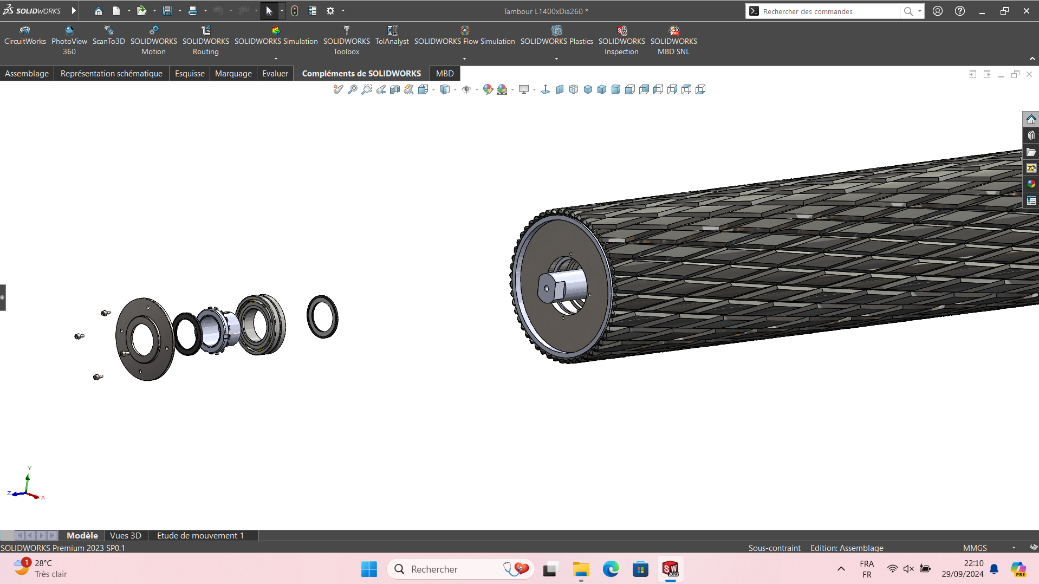
Task: Open the Save dropdown arrow
Action: tap(180, 11)
